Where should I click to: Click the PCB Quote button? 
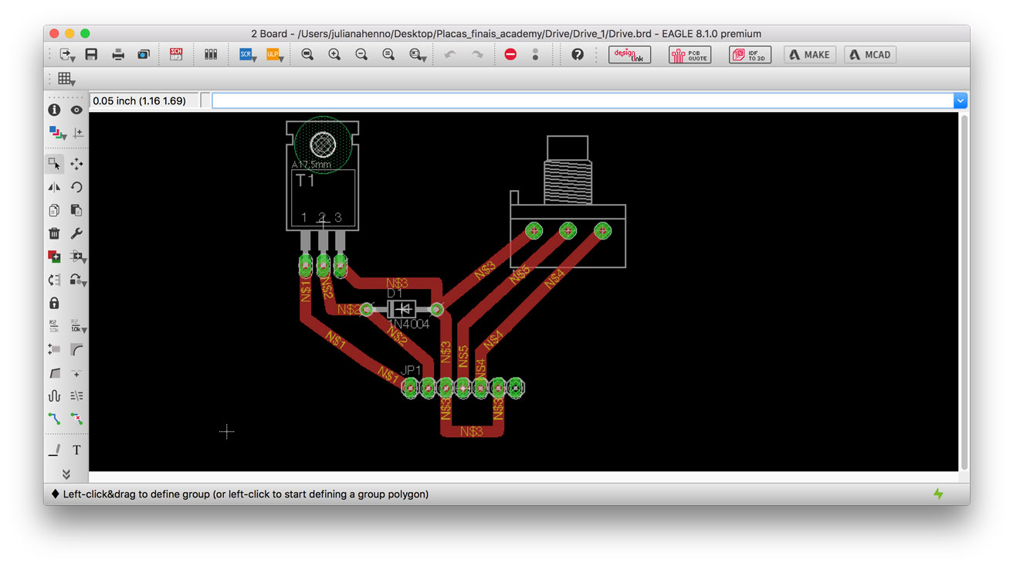[690, 55]
